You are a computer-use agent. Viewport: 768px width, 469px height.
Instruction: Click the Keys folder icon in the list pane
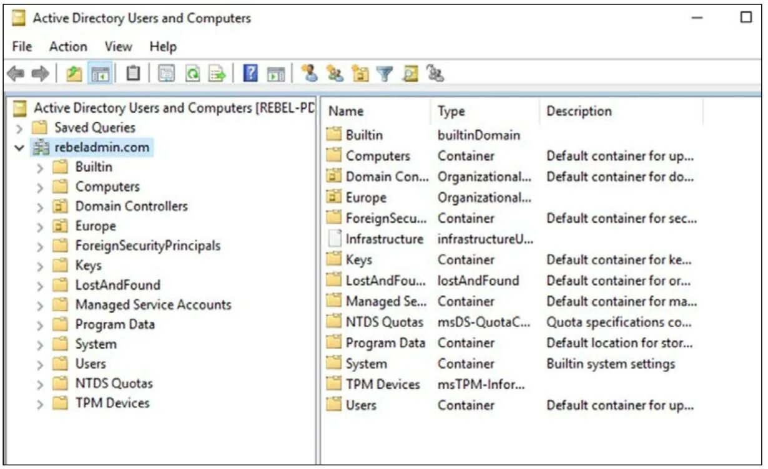[x=335, y=259]
